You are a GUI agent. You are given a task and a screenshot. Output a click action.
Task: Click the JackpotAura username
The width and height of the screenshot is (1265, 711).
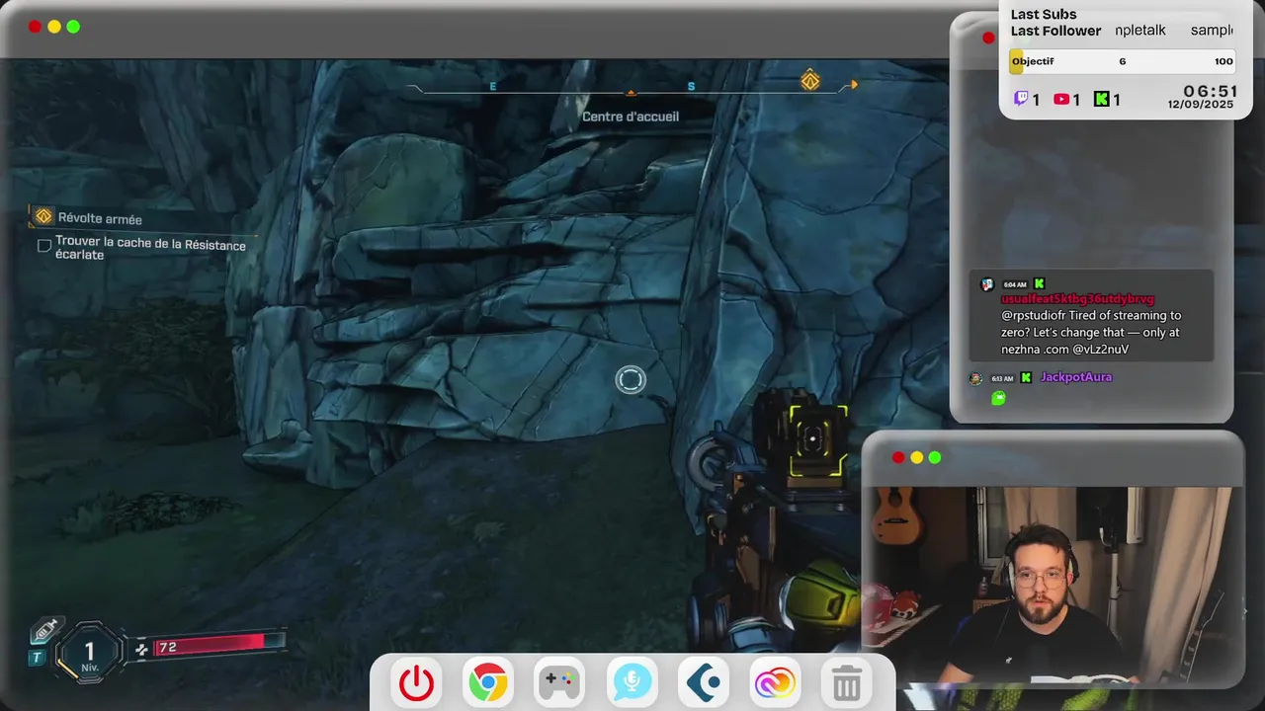coord(1076,377)
